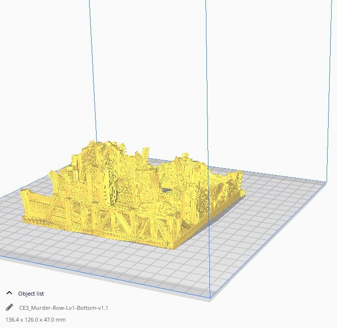This screenshot has height=328, width=337.
Task: Click the blue vertical edge at the far right
Action: 330,91
